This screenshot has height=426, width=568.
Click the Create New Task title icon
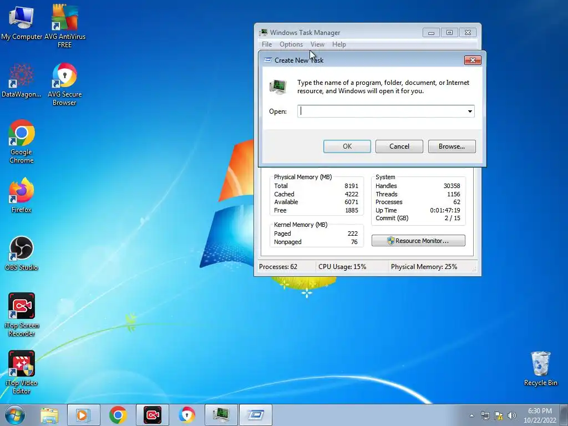click(268, 60)
